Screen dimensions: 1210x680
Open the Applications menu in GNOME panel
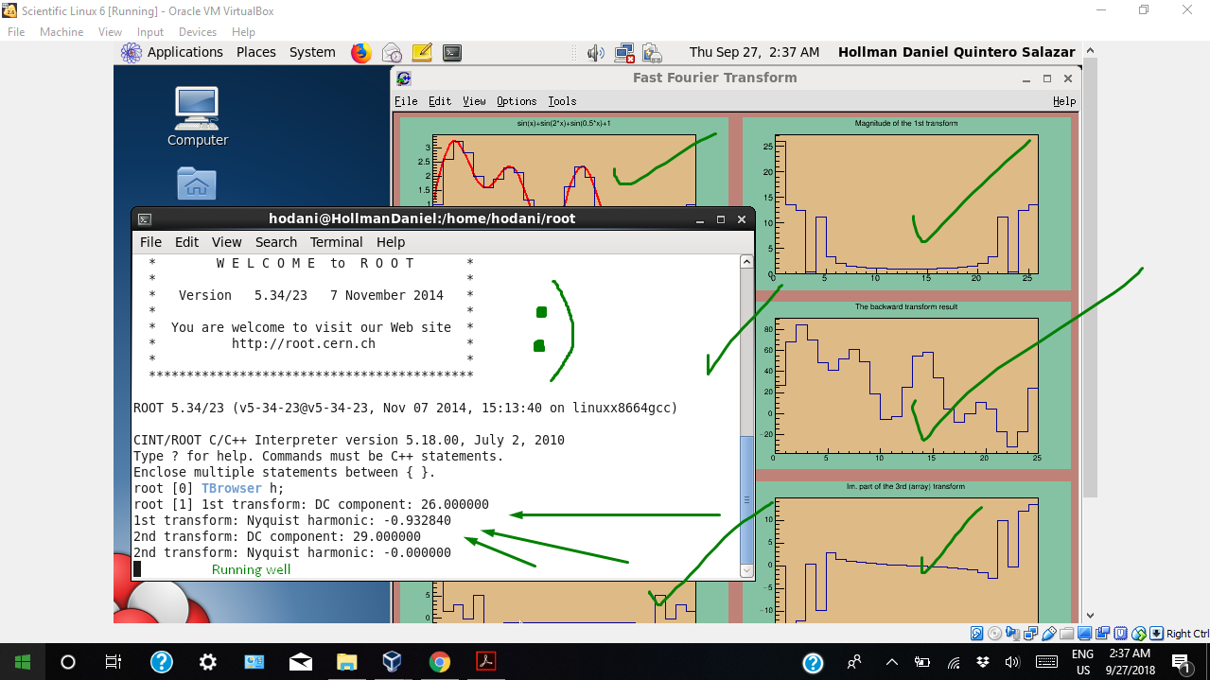(184, 53)
